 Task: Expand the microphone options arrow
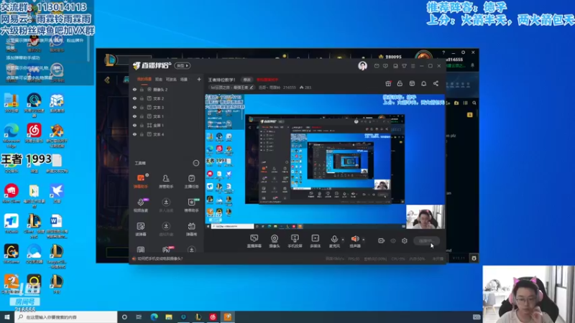click(x=343, y=240)
